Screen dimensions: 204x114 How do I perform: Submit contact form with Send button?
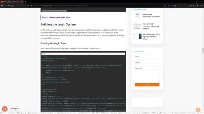click(x=147, y=85)
